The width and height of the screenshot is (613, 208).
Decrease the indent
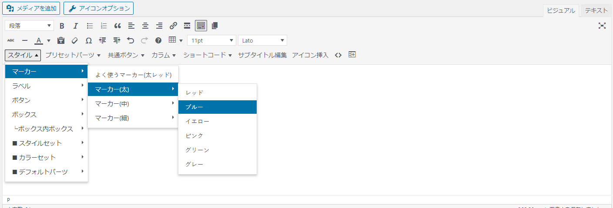pyautogui.click(x=103, y=40)
